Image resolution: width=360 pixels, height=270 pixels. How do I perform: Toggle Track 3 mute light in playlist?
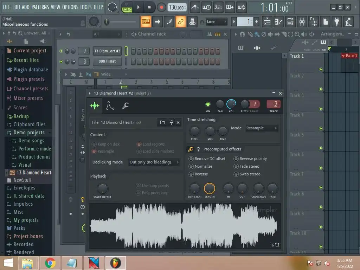tap(321, 109)
